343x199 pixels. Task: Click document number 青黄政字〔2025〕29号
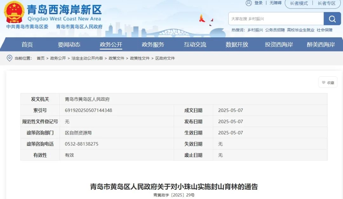(174, 195)
